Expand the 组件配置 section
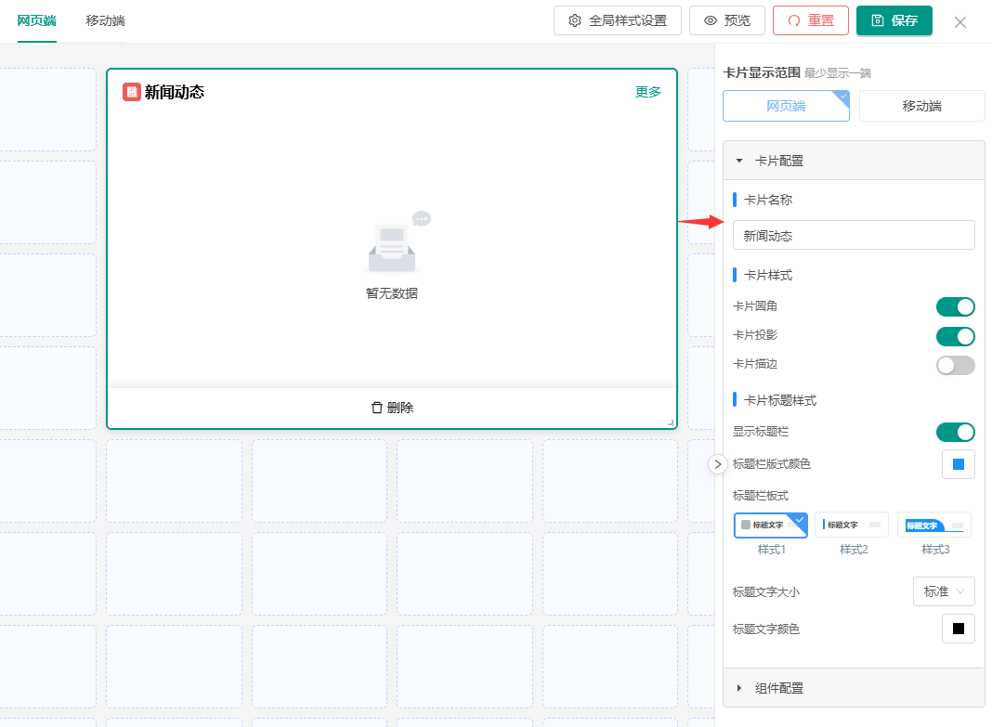Viewport: 992px width, 727px height. (x=854, y=688)
